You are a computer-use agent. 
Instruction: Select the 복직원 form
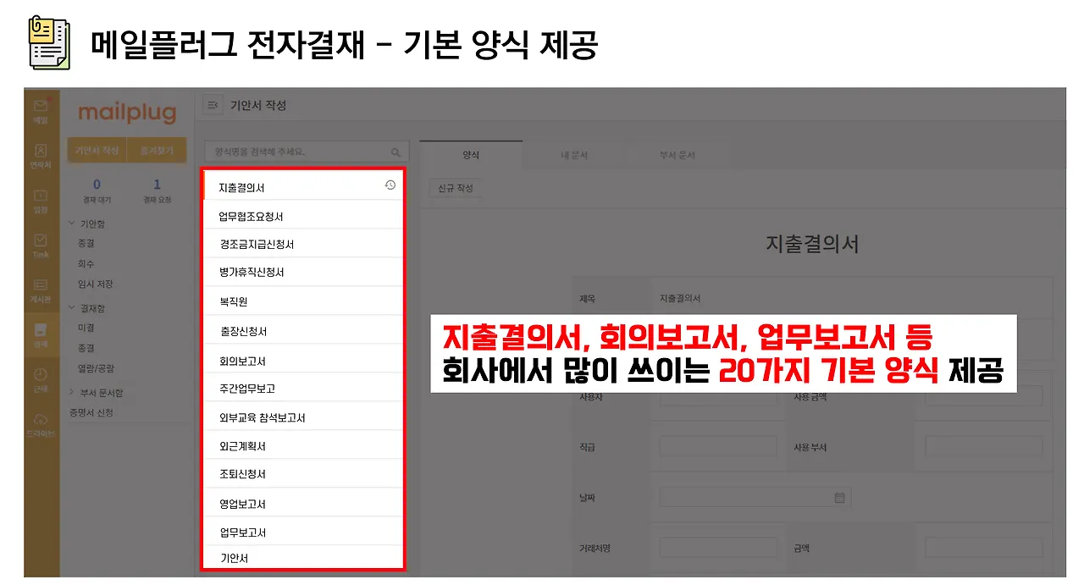pyautogui.click(x=303, y=301)
